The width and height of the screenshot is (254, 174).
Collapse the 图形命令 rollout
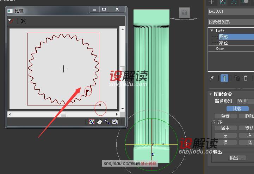211,94
